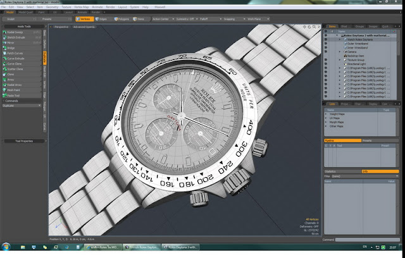Open the Geometry menu
The width and height of the screenshot is (405, 258).
[x=52, y=7]
